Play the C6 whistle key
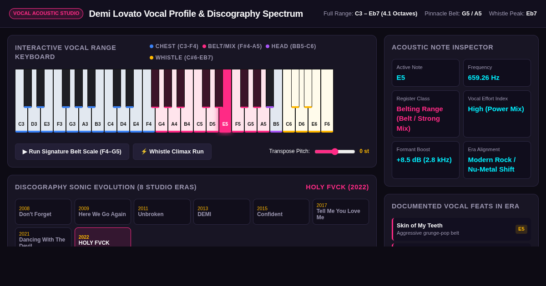 [x=289, y=120]
